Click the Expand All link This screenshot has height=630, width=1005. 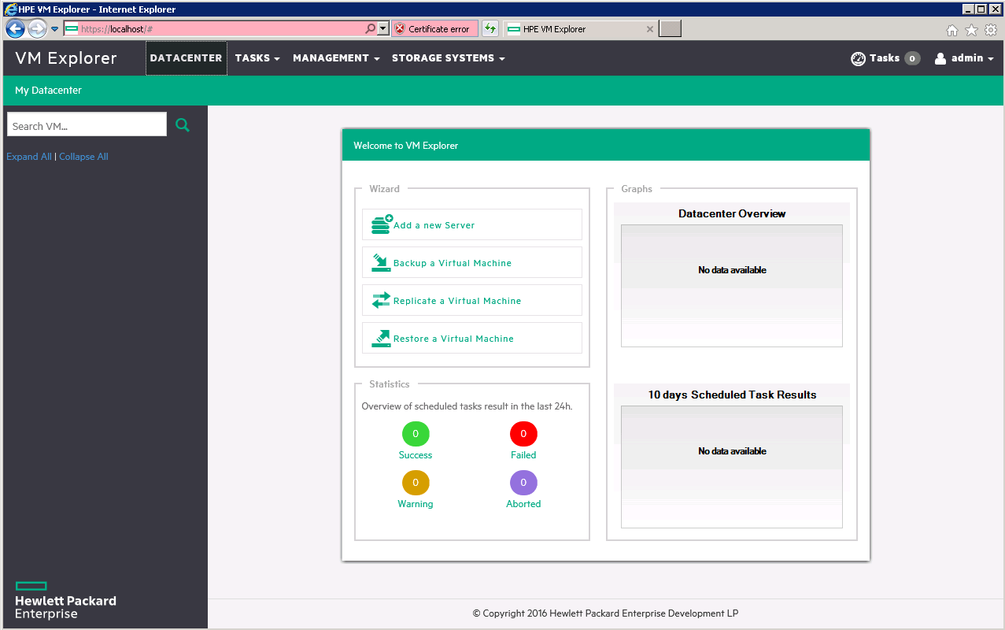point(29,157)
